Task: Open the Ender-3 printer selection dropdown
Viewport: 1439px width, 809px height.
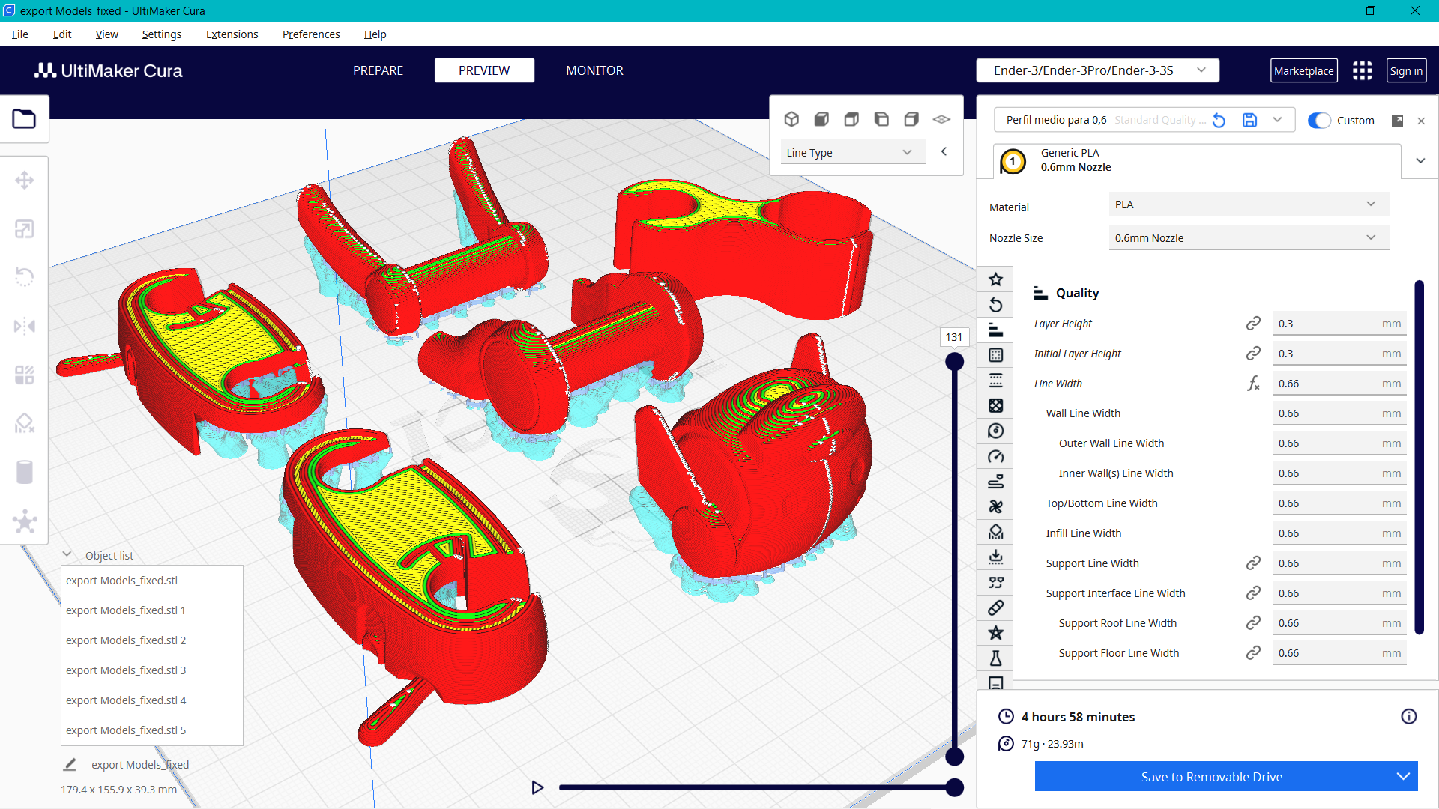Action: click(x=1097, y=70)
